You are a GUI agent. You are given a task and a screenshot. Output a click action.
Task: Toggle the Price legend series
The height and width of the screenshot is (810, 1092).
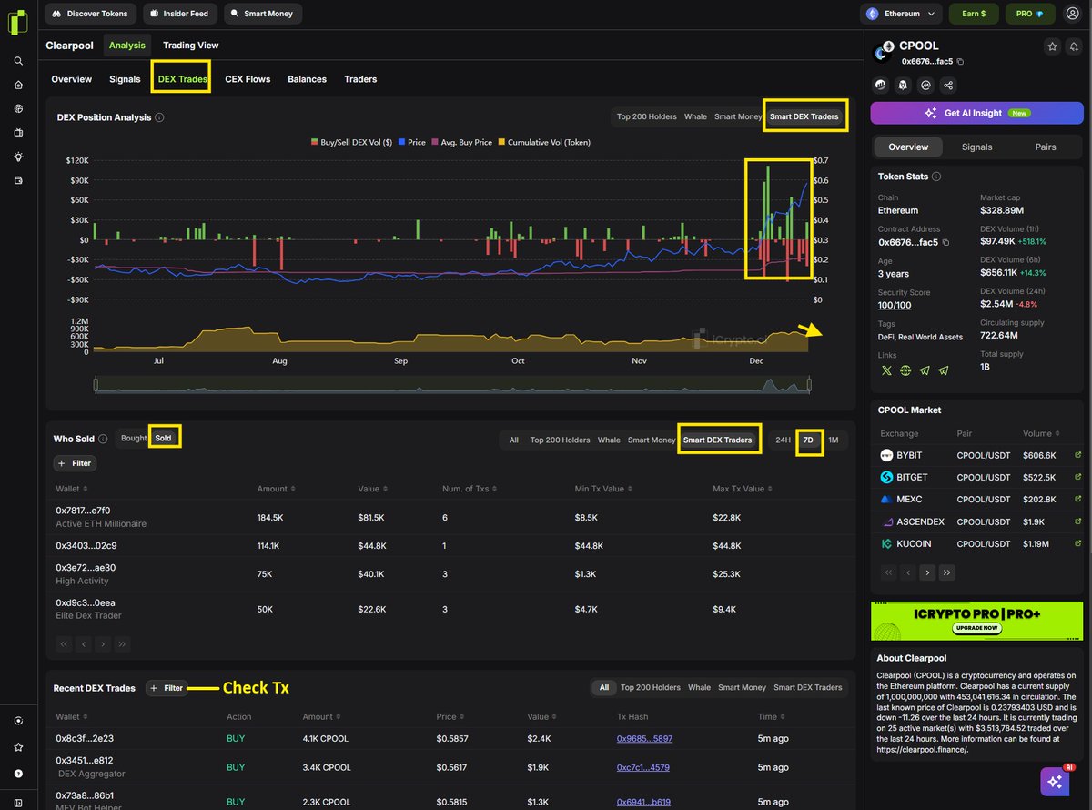(x=411, y=142)
